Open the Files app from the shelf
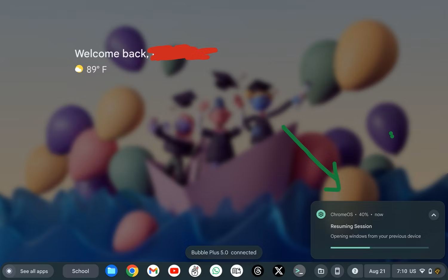This screenshot has height=280, width=448. pyautogui.click(x=111, y=271)
